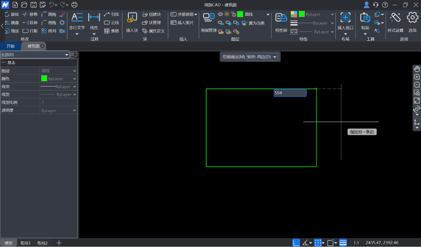421x247 pixels.
Task: Toggle grid display in the status bar
Action: 318,243
